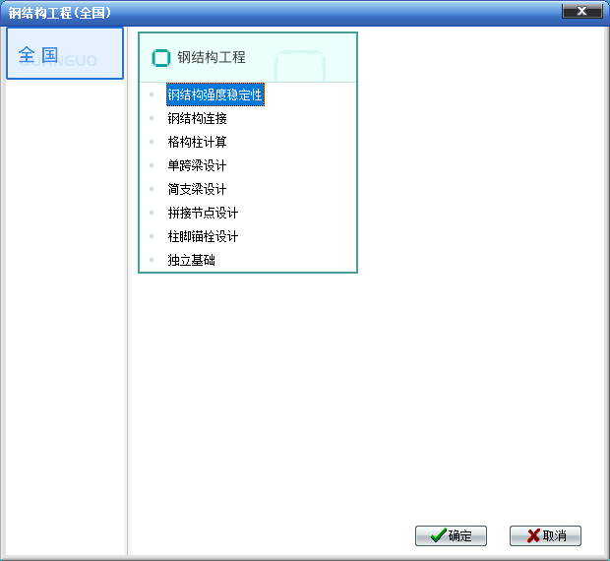Select 钢结构强度稳定性 in the list

(x=215, y=94)
